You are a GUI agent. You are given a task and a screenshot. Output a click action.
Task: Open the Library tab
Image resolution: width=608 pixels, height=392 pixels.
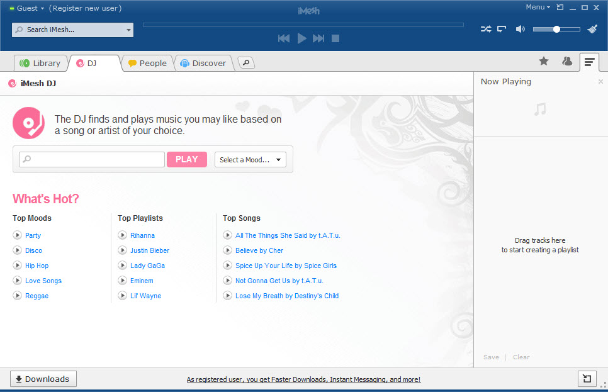tap(41, 63)
